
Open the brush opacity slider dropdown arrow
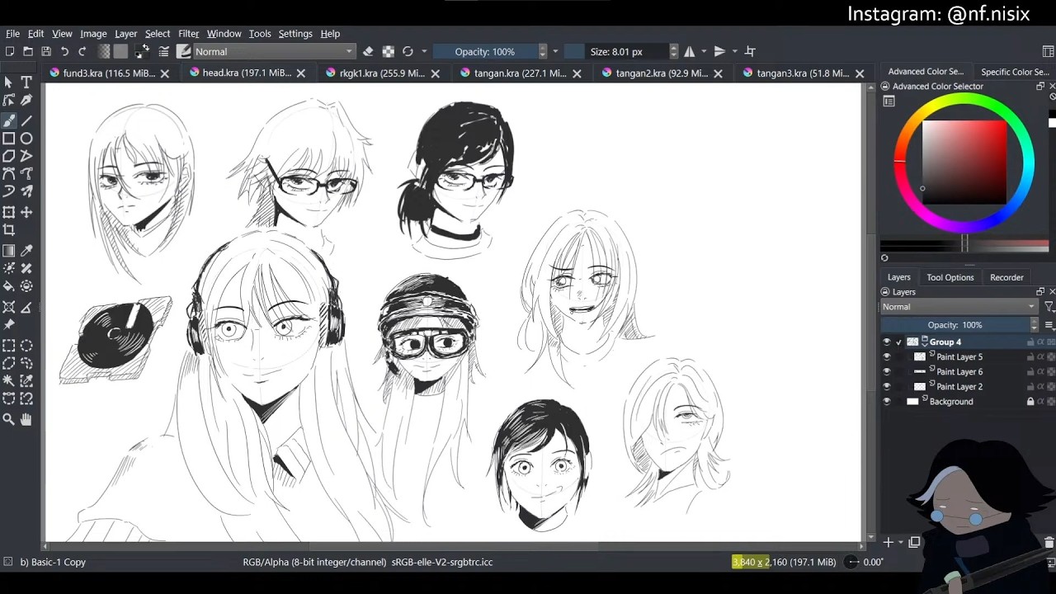pyautogui.click(x=555, y=51)
